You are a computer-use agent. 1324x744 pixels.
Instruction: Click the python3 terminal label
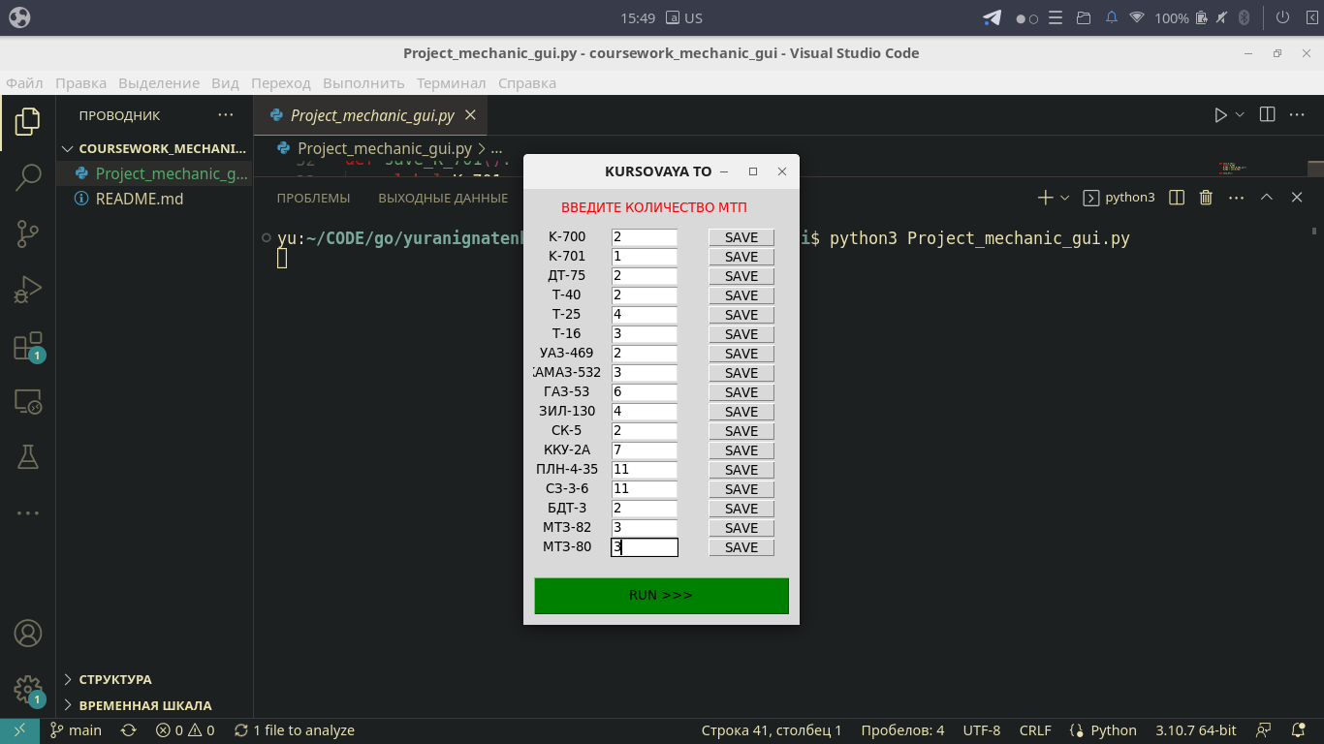(x=1119, y=198)
